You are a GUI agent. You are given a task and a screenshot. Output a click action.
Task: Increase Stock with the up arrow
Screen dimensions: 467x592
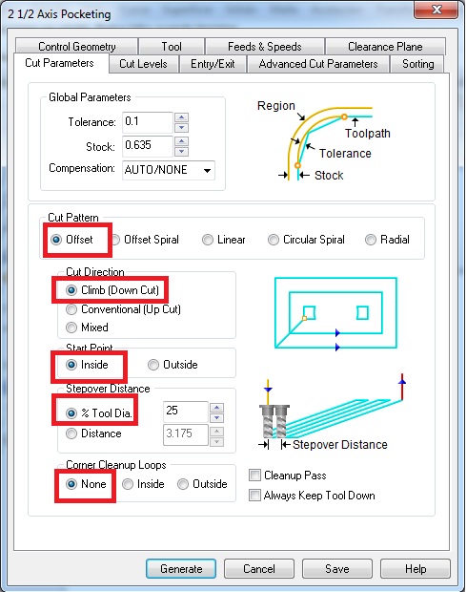(182, 141)
